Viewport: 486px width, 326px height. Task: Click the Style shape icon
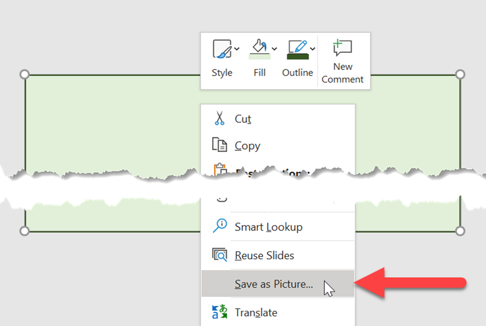222,49
